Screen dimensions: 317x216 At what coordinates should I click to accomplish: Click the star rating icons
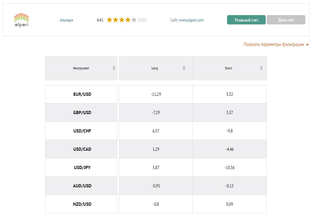122,20
